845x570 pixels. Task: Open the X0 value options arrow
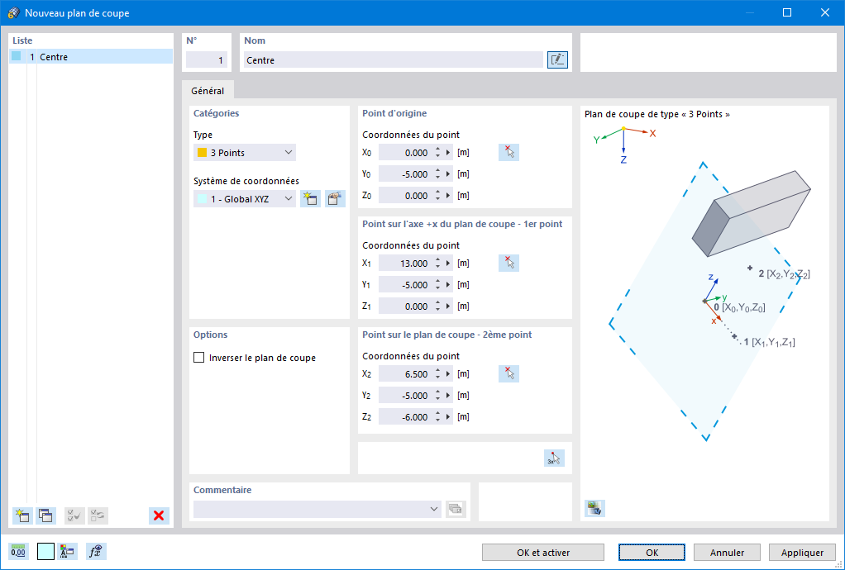(x=448, y=152)
